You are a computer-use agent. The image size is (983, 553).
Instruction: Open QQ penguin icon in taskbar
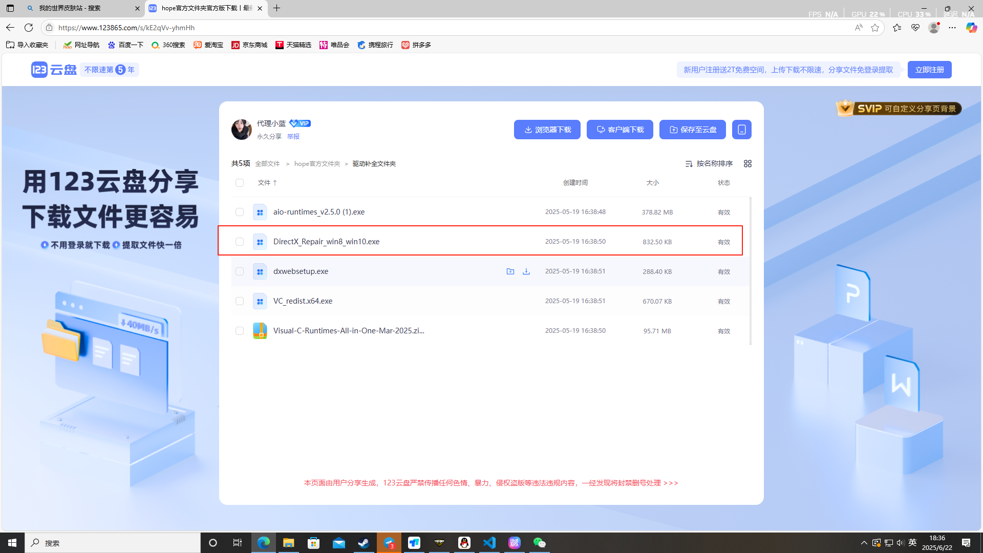click(464, 543)
